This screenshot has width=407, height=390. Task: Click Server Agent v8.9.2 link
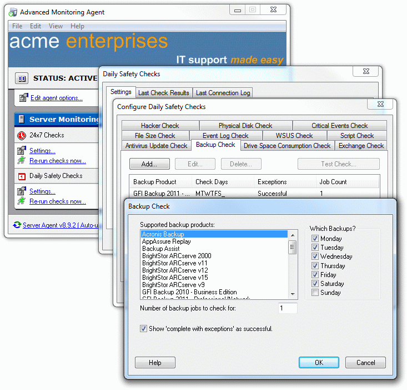click(x=61, y=225)
